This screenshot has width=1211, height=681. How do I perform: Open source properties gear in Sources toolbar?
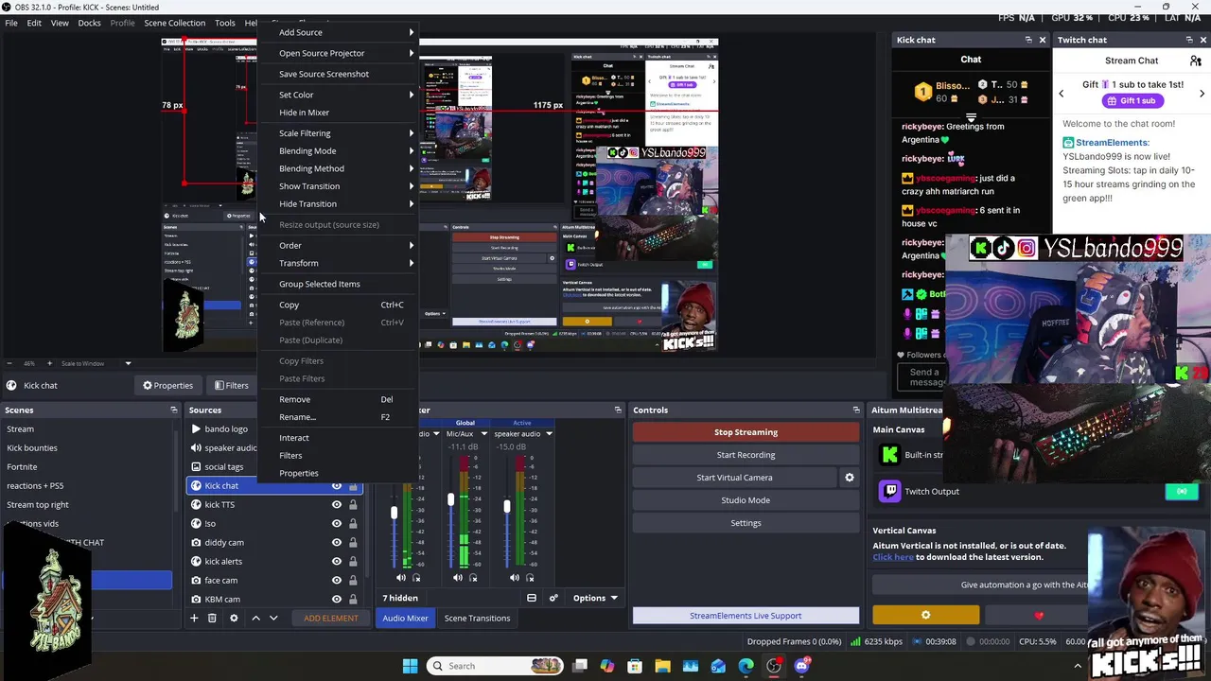pos(234,618)
